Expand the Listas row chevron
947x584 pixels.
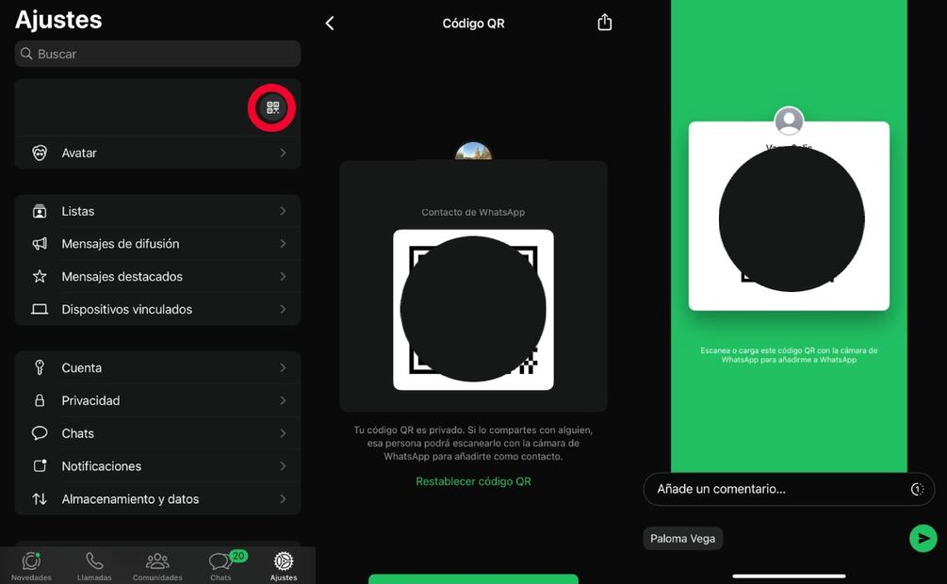[283, 211]
